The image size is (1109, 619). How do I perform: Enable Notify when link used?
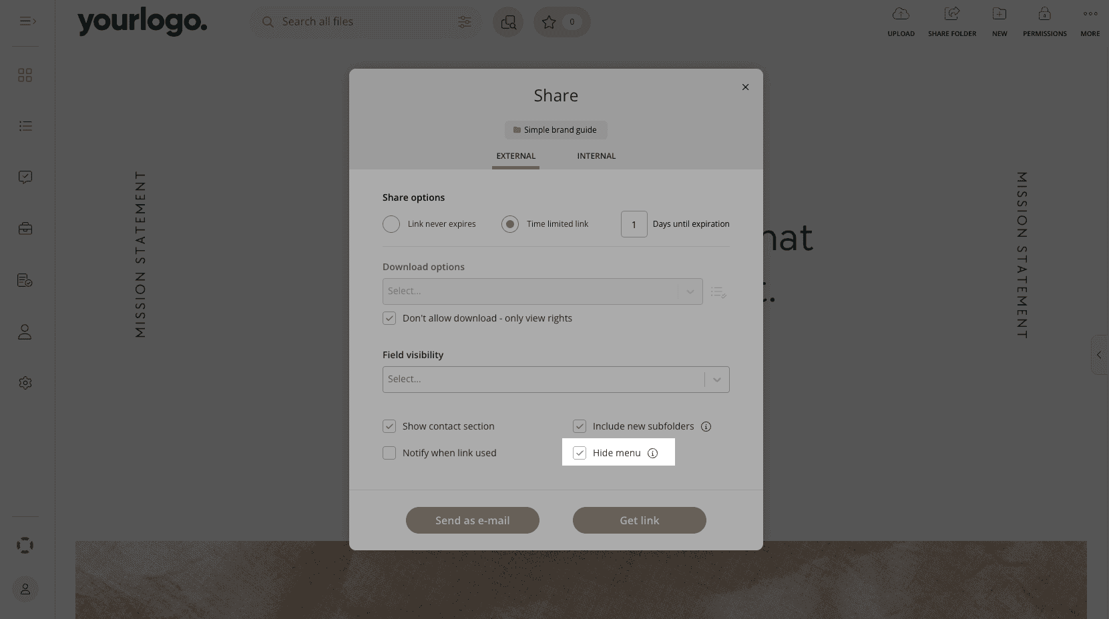click(389, 452)
